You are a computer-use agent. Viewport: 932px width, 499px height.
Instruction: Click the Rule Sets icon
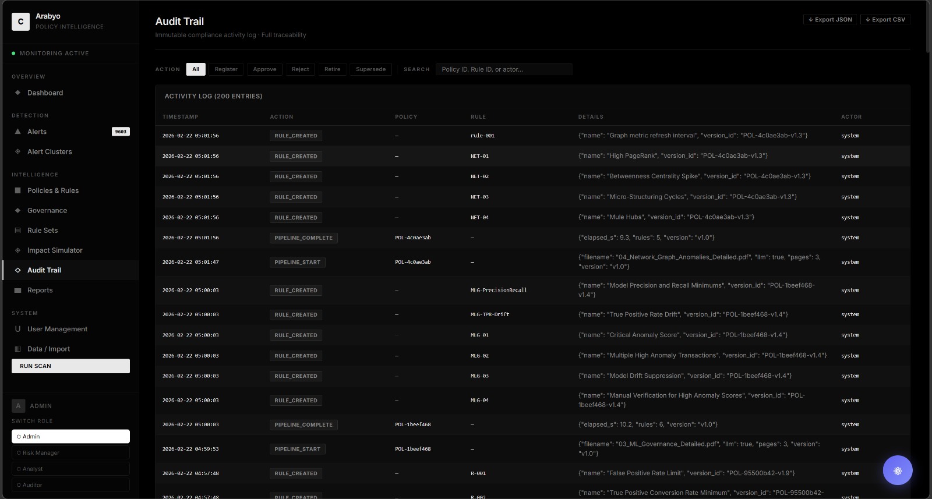[x=17, y=230]
